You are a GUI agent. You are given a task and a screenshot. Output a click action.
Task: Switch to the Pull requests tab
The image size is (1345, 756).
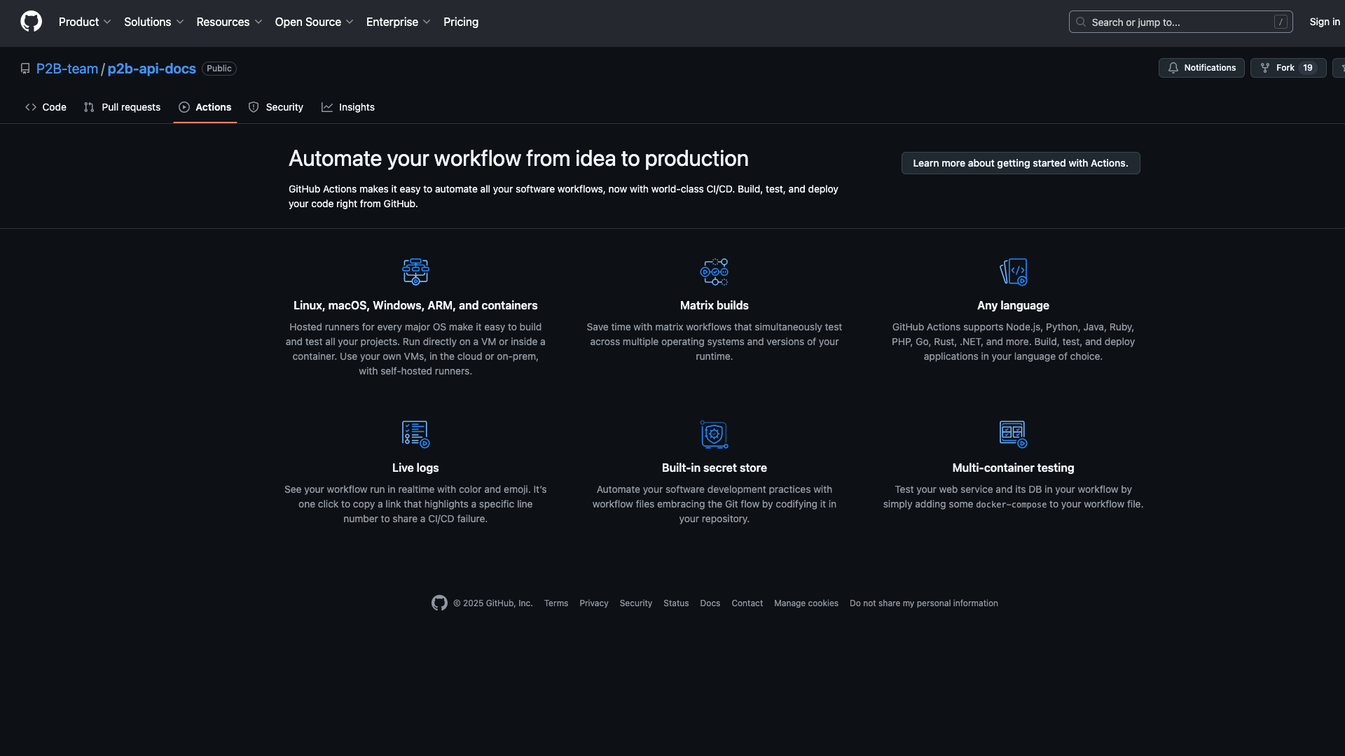point(122,107)
